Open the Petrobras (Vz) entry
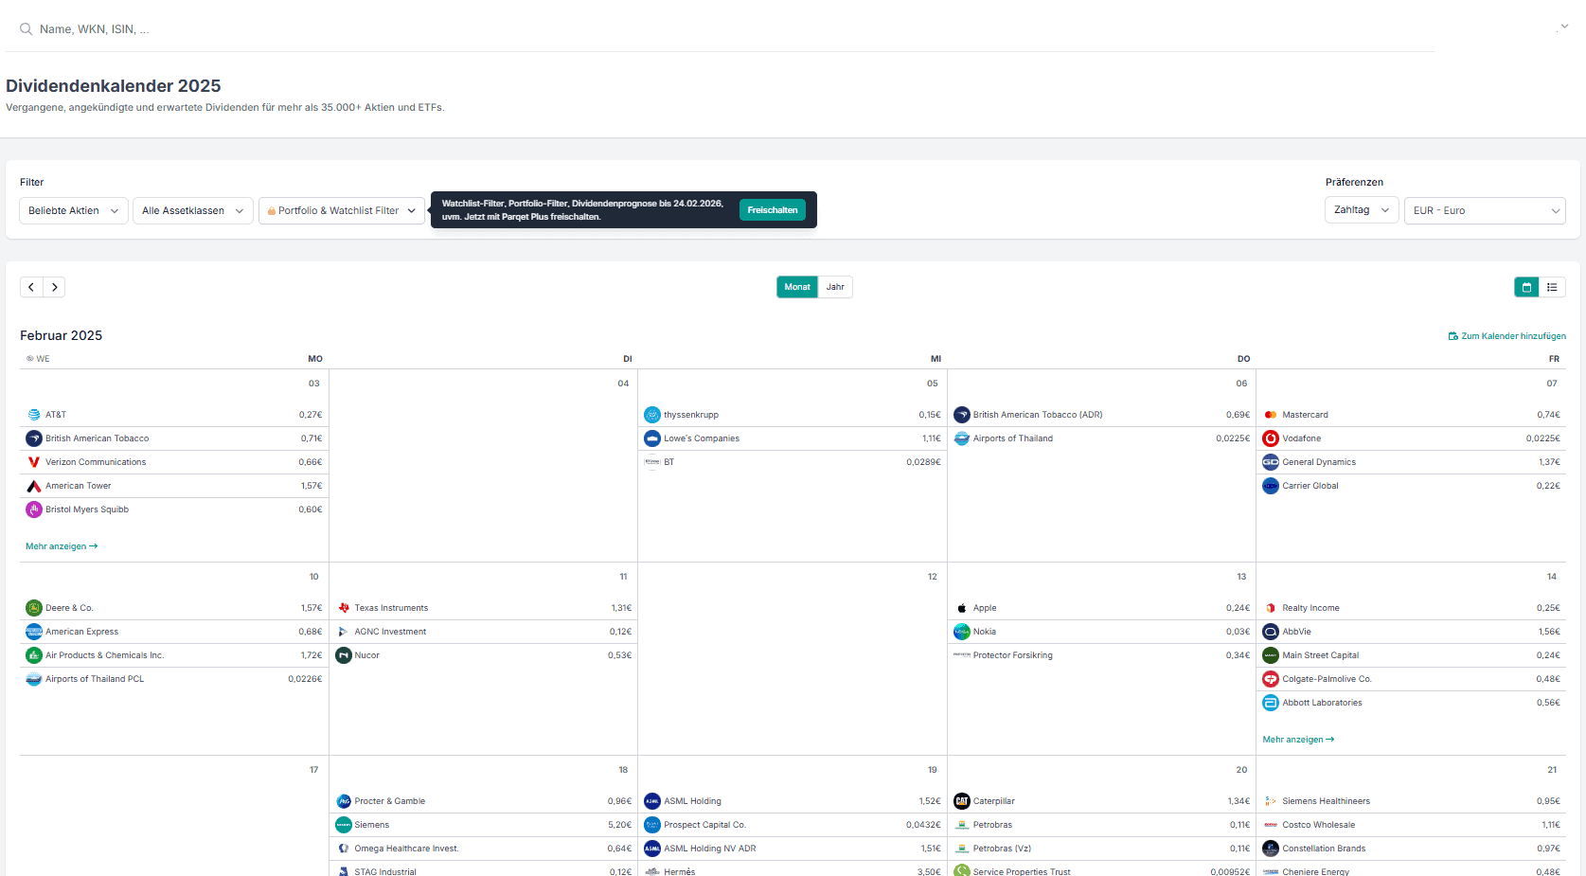The image size is (1586, 876). click(x=1101, y=849)
